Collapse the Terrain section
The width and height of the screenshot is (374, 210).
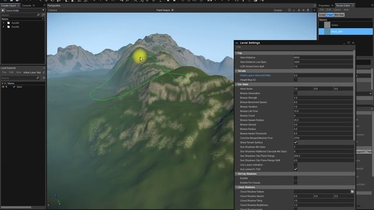pyautogui.click(x=236, y=71)
